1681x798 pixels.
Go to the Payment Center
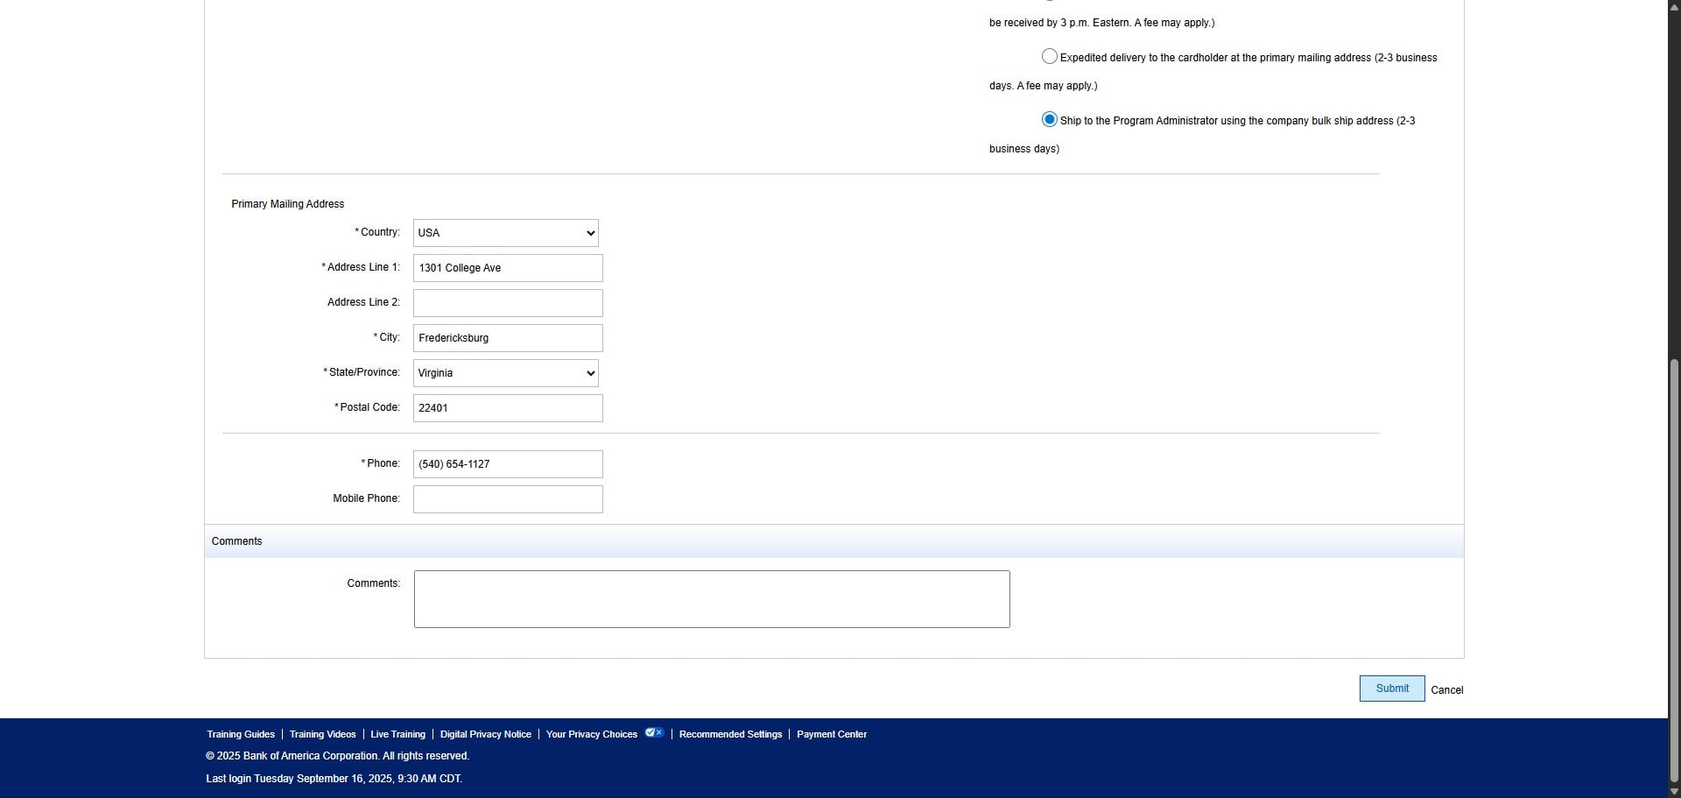pyautogui.click(x=831, y=734)
